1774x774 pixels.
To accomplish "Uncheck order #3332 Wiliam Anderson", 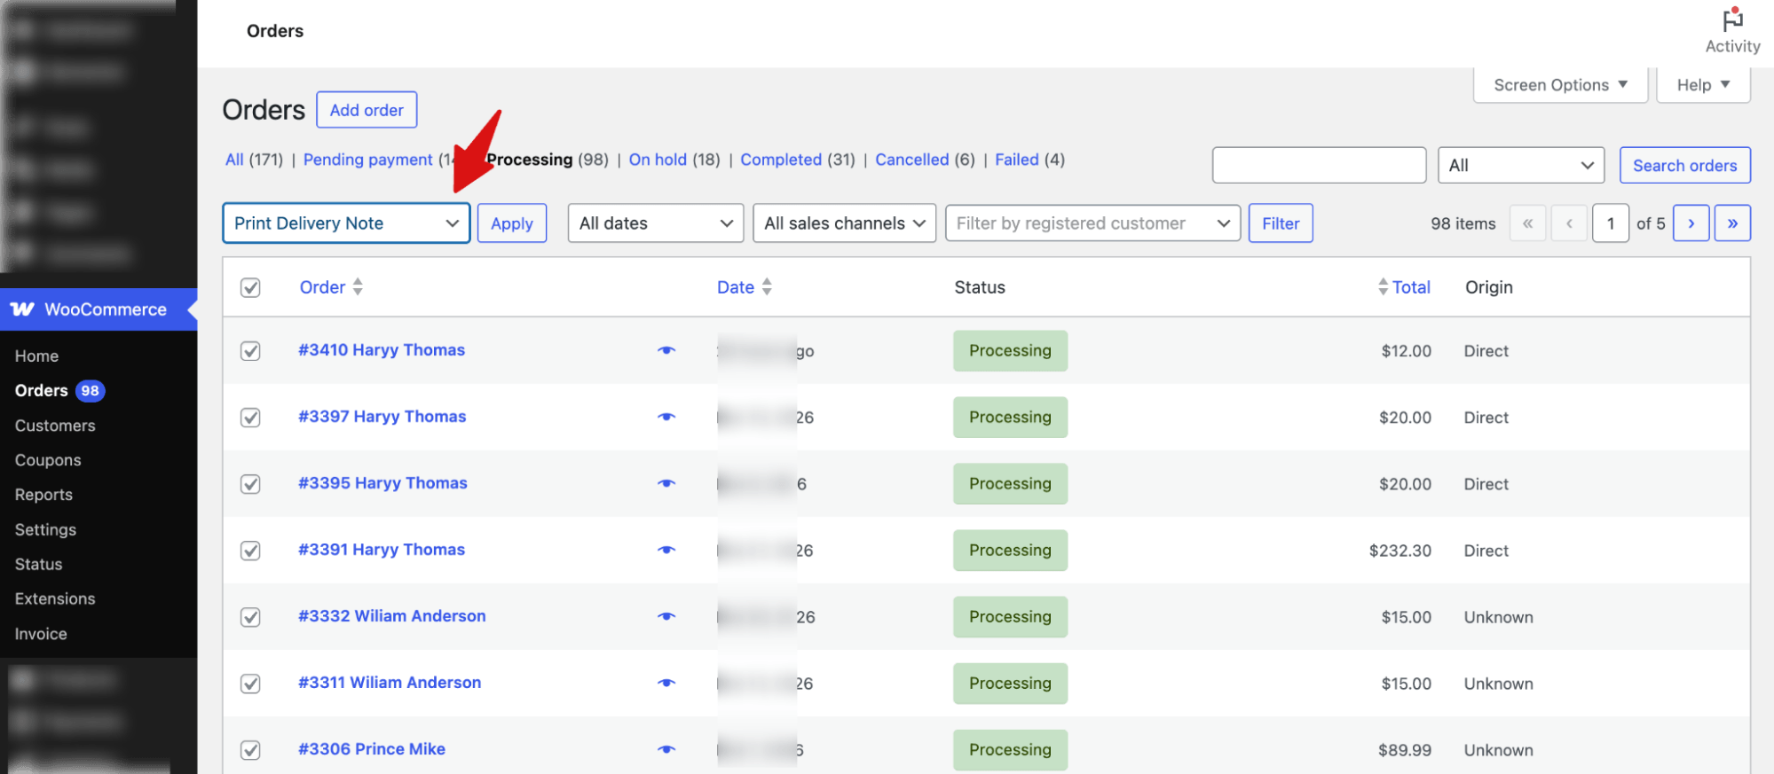I will point(250,617).
